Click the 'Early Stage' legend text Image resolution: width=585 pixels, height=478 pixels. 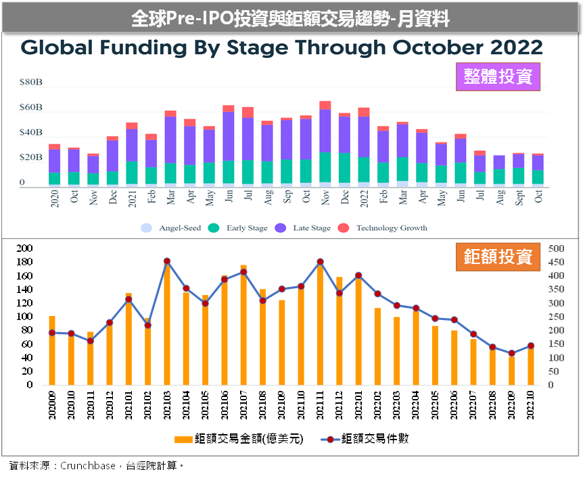pyautogui.click(x=247, y=228)
